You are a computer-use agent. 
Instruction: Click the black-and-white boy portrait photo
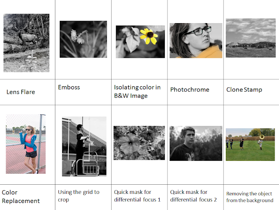pyautogui.click(x=196, y=143)
